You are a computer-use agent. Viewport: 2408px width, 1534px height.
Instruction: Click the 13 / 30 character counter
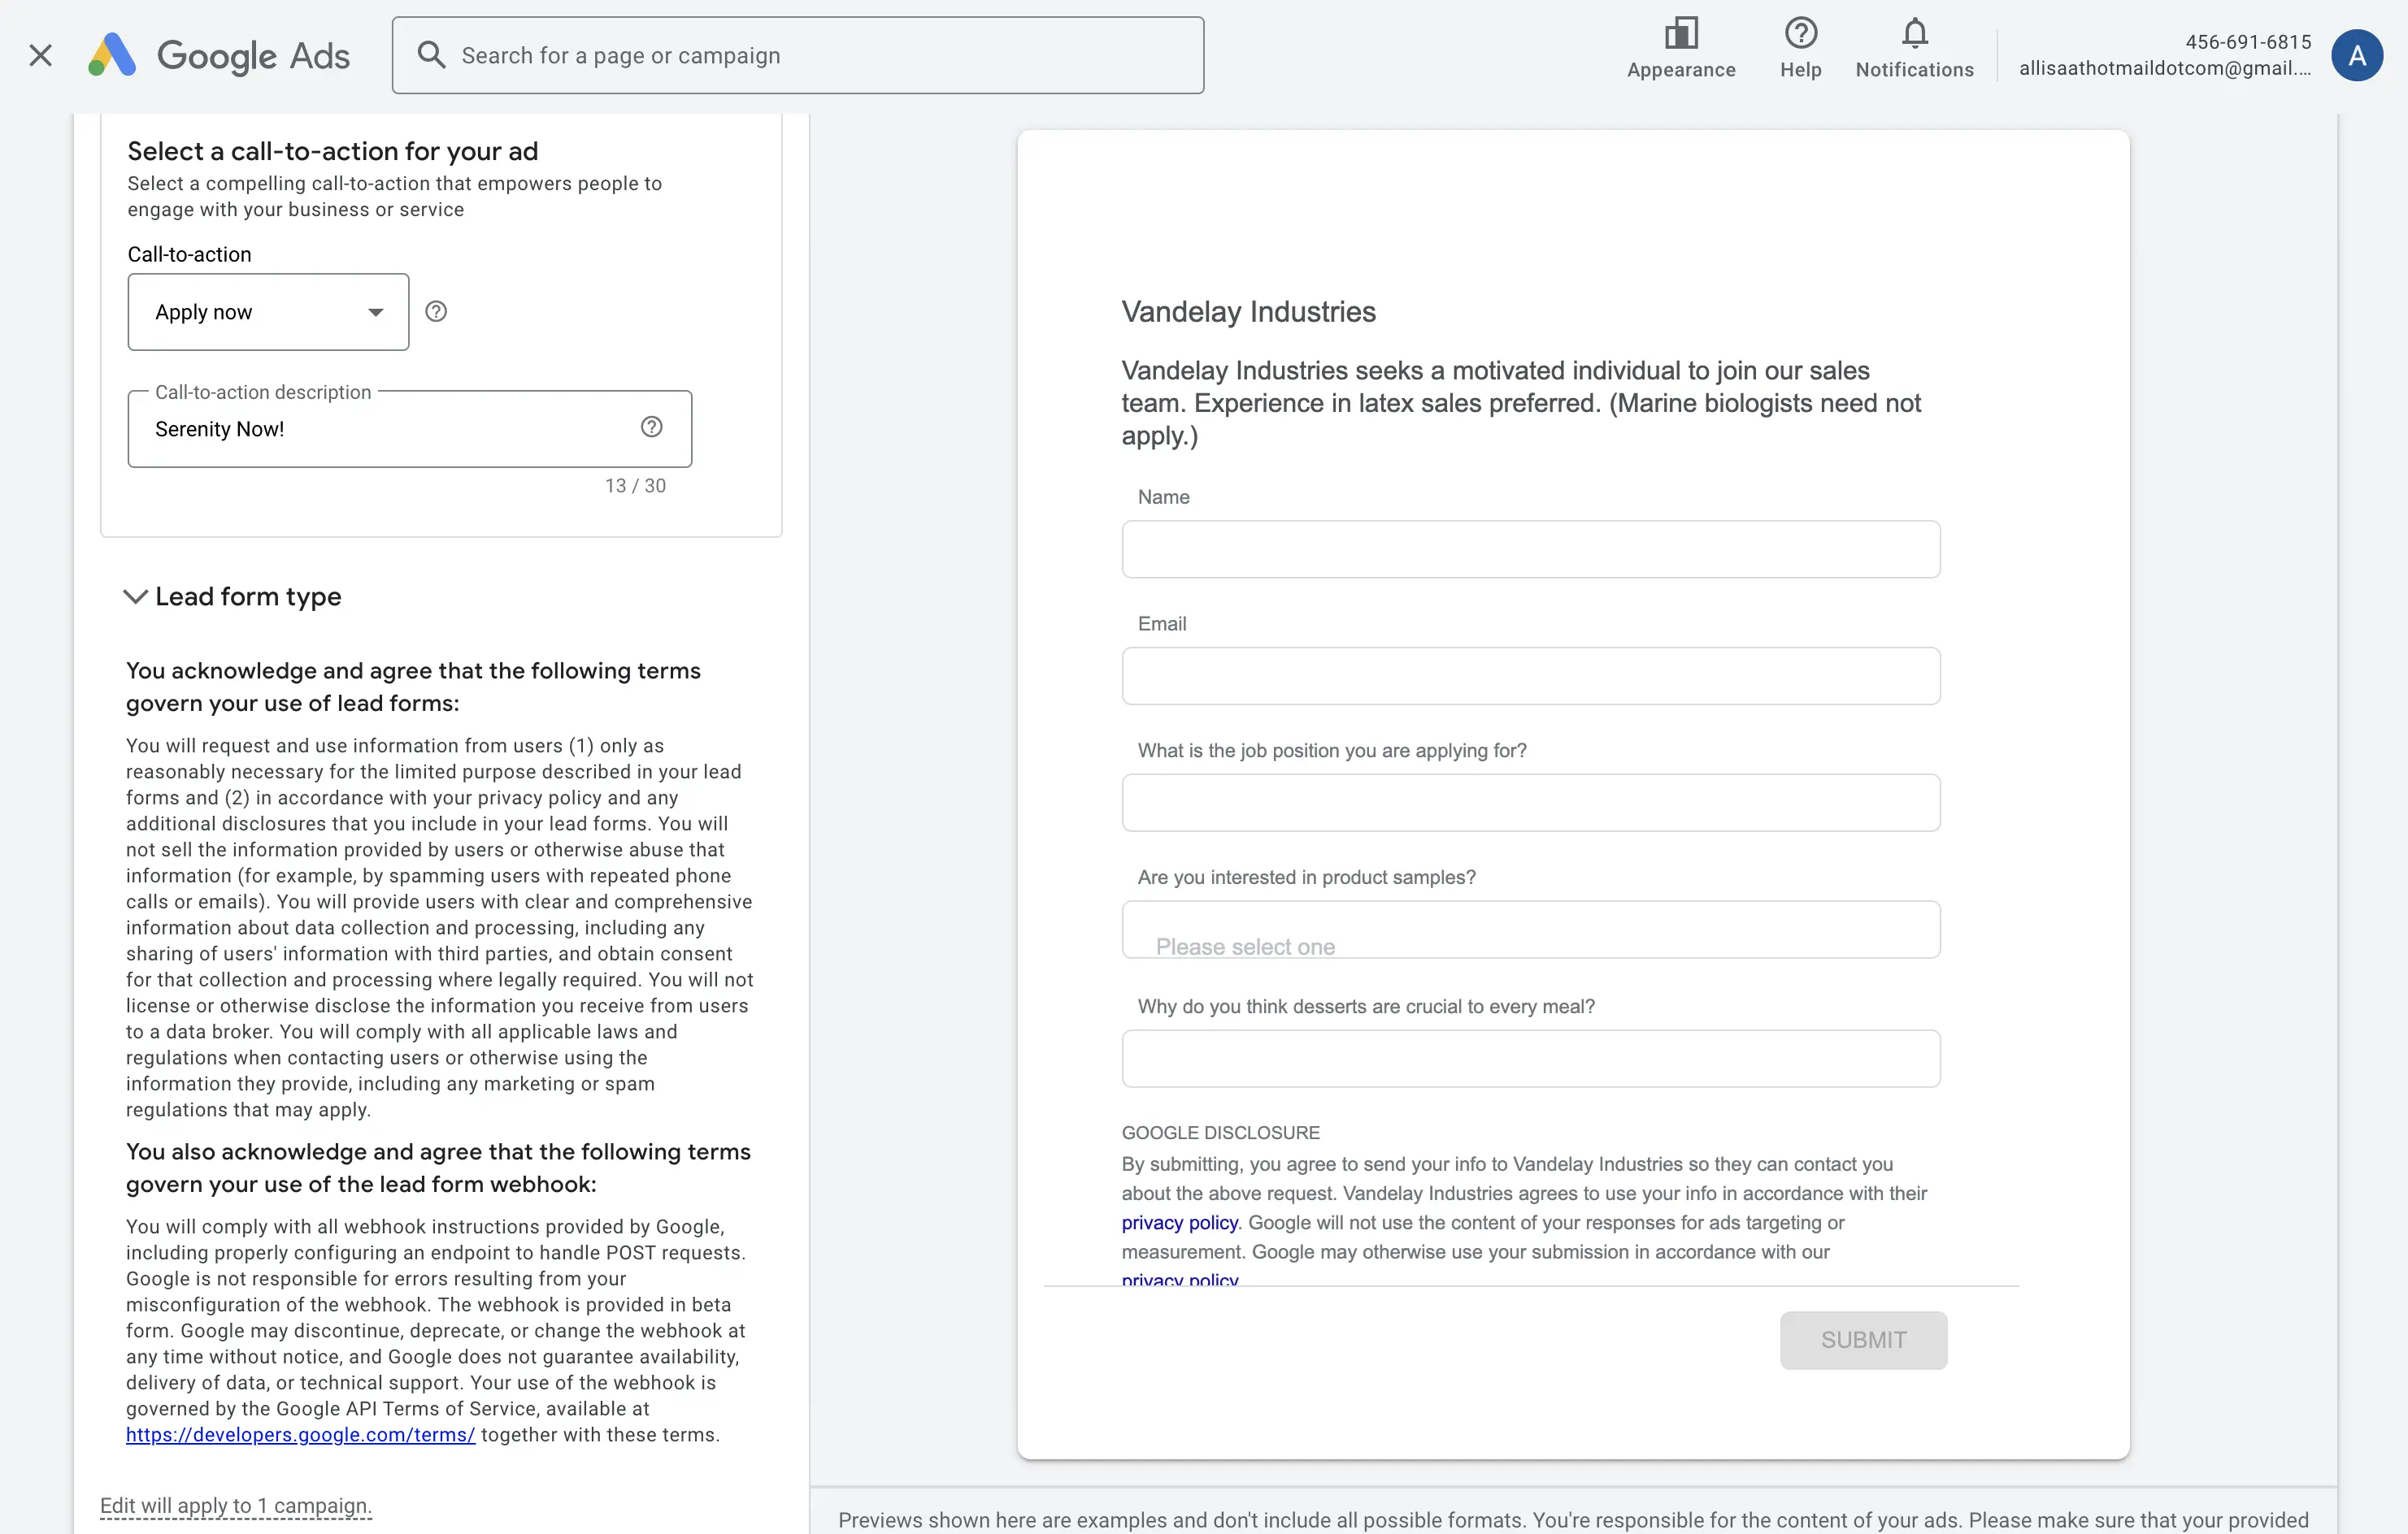635,486
